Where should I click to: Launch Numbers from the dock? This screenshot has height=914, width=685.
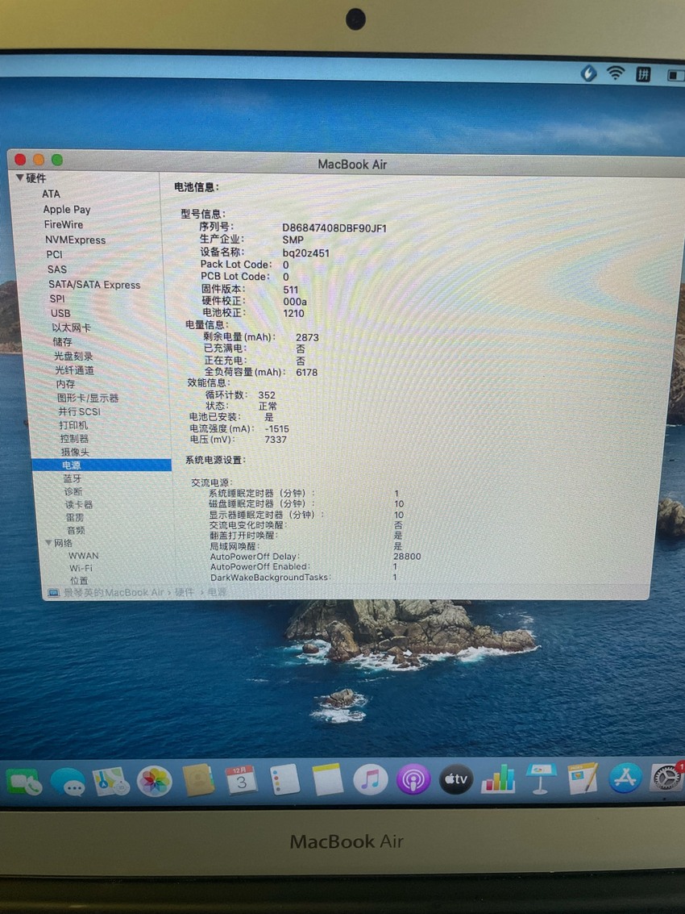tap(499, 778)
